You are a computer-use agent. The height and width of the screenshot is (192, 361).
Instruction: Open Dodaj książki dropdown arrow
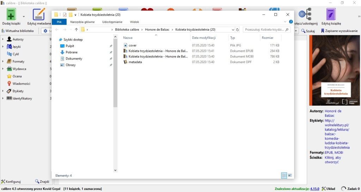click(24, 17)
